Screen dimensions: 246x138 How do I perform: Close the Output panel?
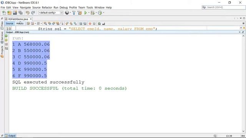239,32
